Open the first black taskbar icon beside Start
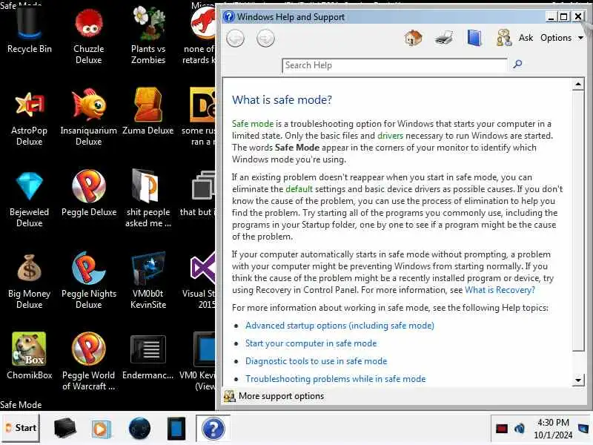The width and height of the screenshot is (593, 445). pyautogui.click(x=64, y=429)
